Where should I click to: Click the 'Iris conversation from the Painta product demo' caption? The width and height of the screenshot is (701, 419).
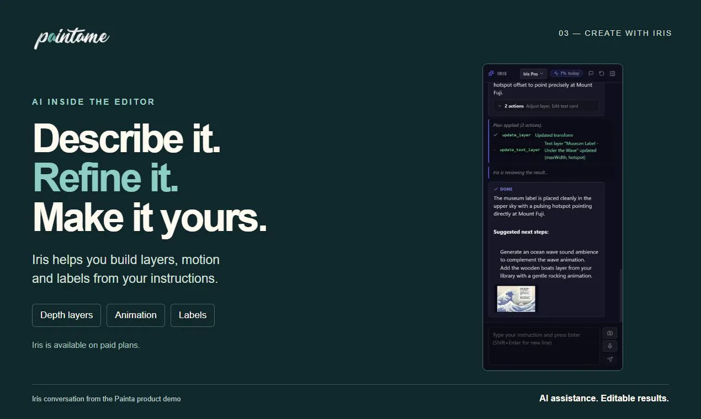coord(107,399)
